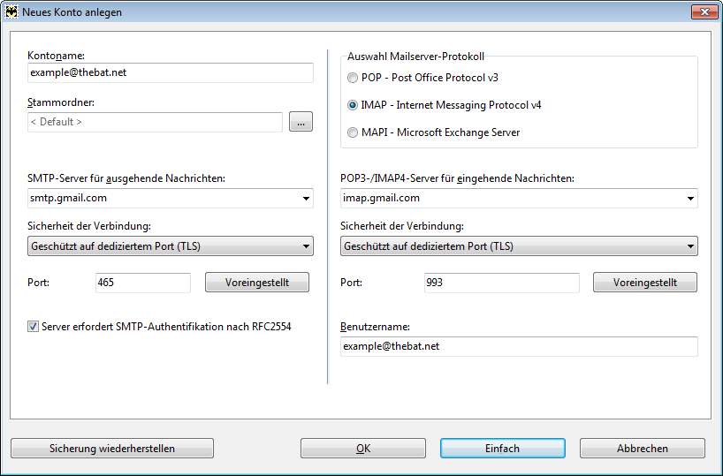
Task: Click the SMTP port field showing 465
Action: point(142,283)
